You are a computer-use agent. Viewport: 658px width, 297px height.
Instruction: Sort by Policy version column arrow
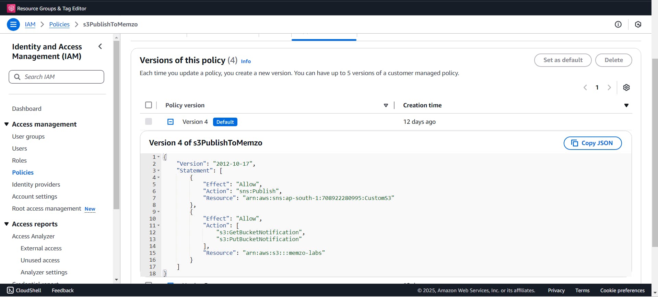click(386, 105)
